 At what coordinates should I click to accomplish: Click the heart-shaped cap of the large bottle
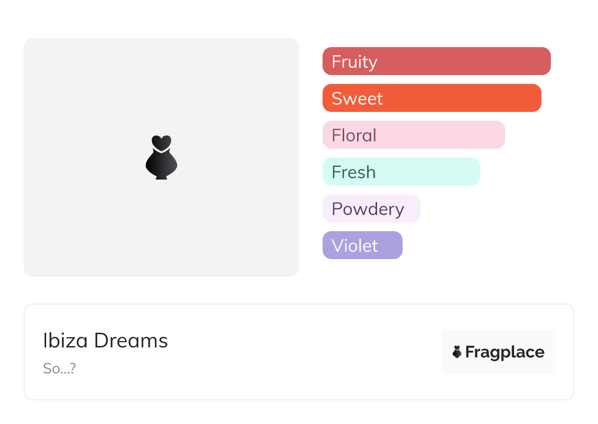pos(161,142)
